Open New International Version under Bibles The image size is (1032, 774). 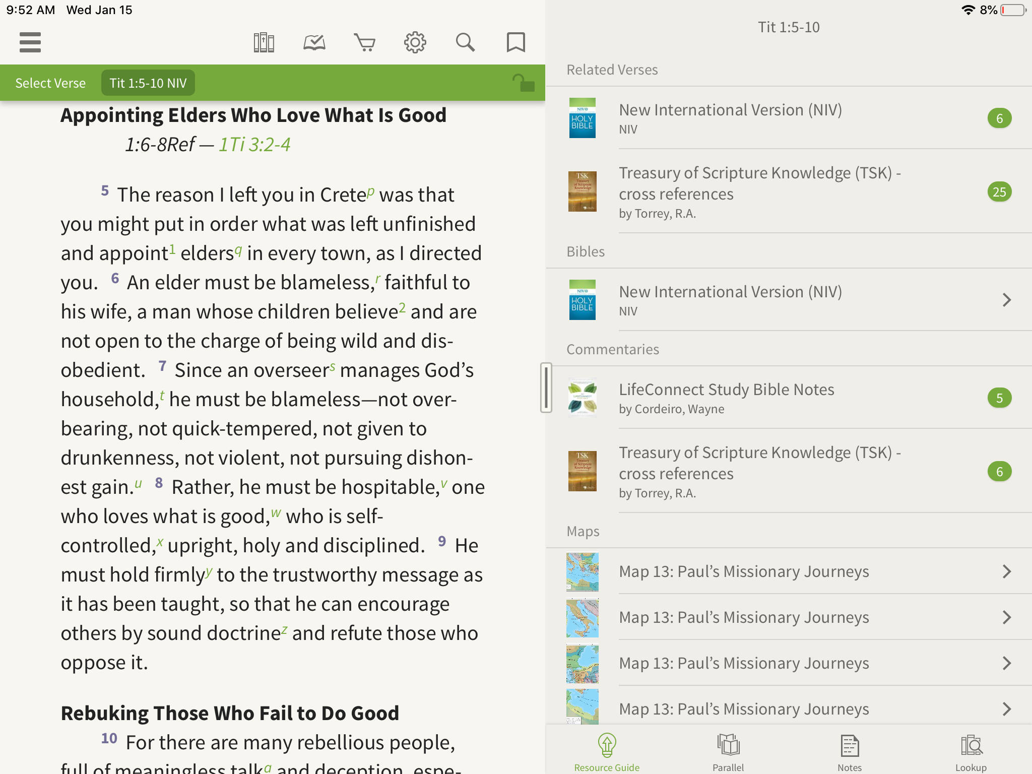point(789,300)
